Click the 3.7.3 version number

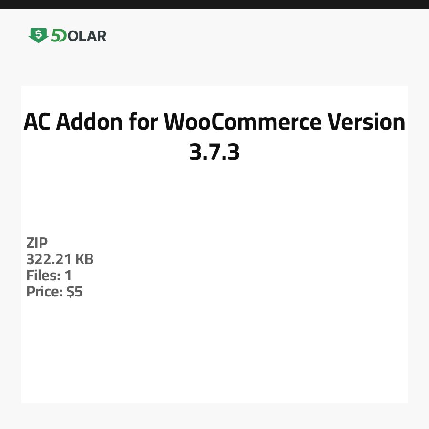(x=214, y=152)
